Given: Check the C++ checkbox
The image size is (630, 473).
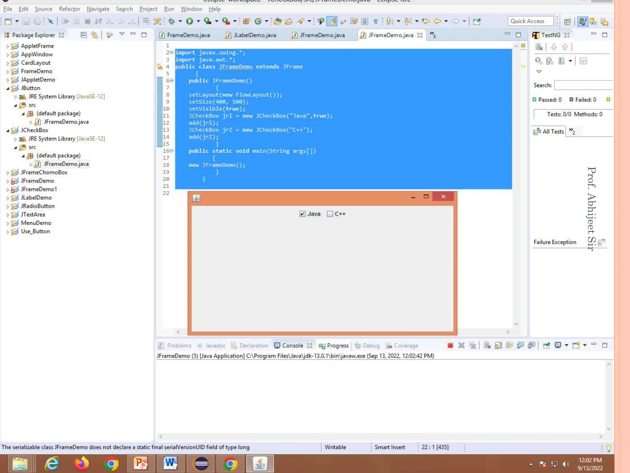Looking at the screenshot, I should pyautogui.click(x=330, y=214).
